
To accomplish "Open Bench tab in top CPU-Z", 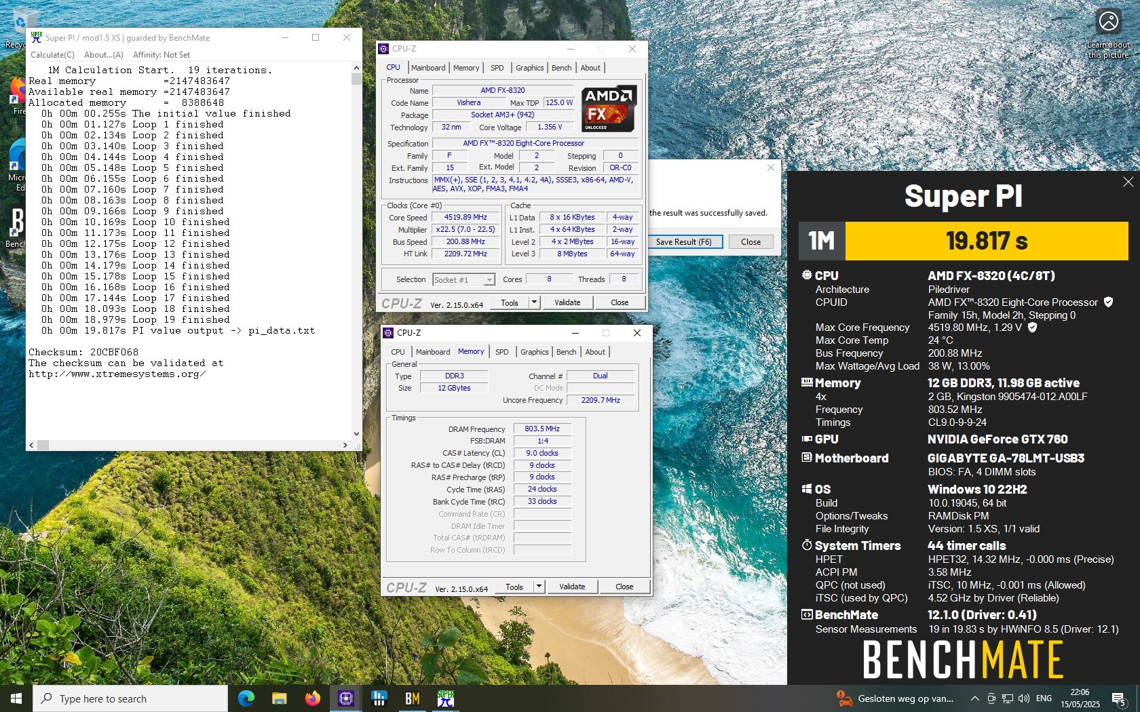I will pos(562,68).
